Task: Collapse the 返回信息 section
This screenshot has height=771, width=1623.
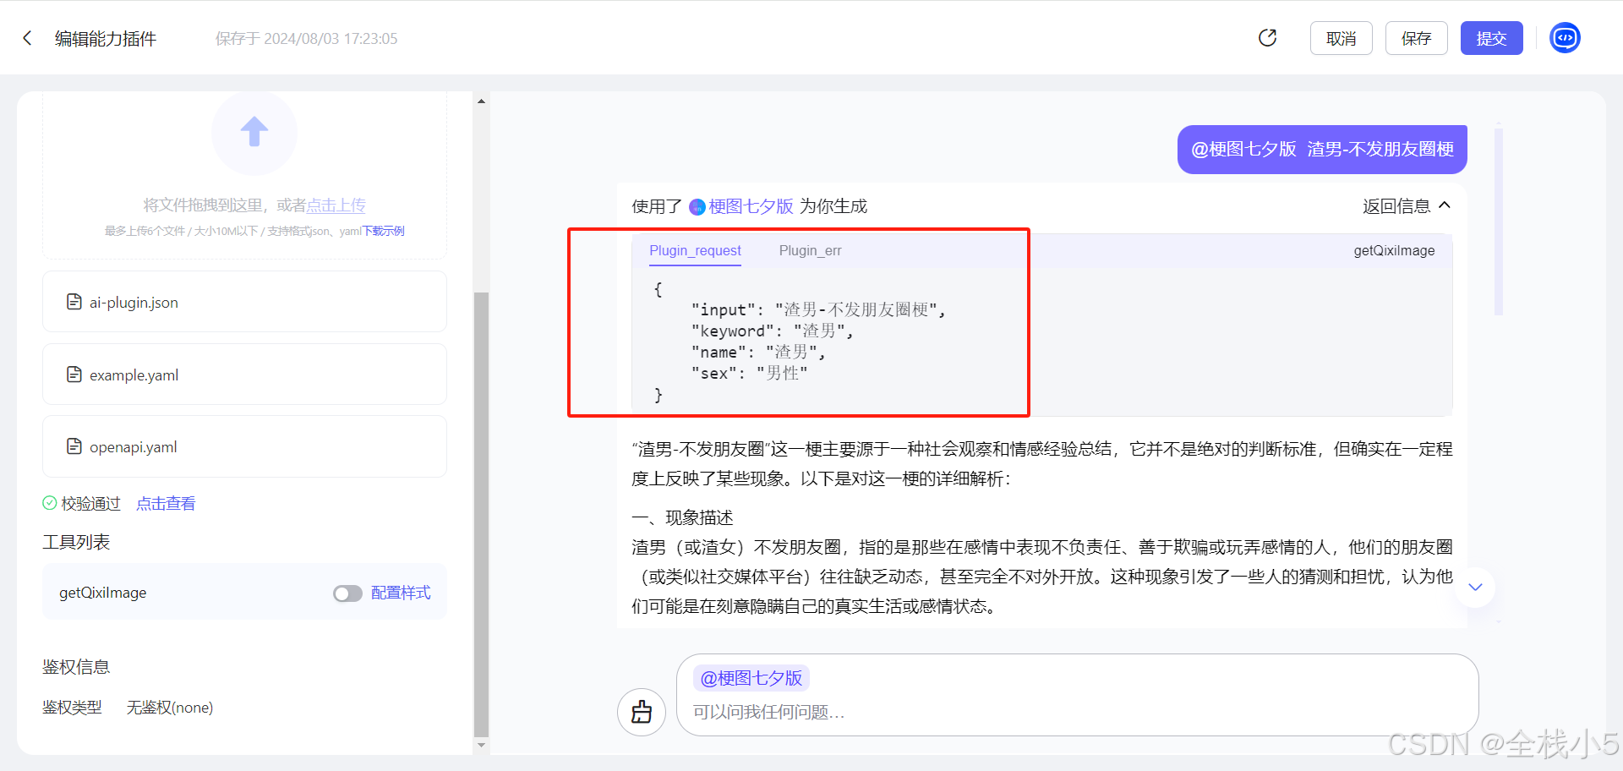Action: click(x=1407, y=205)
